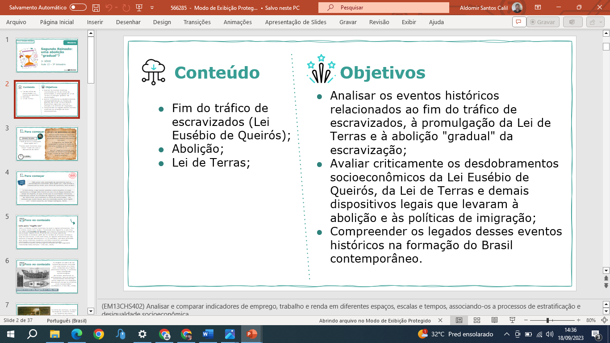Open Word from the Windows taskbar
610x343 pixels.
tap(208, 334)
